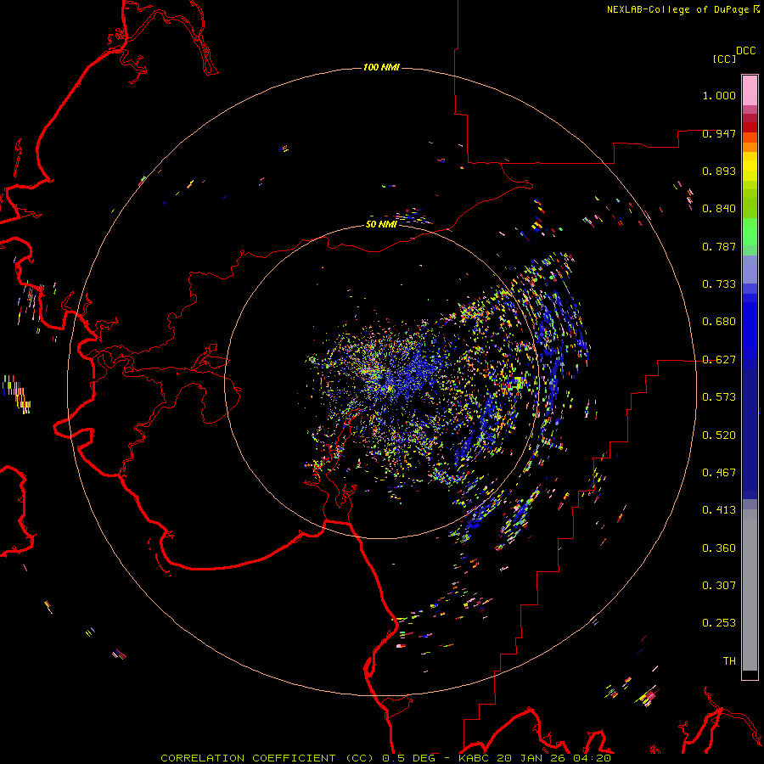This screenshot has height=764, width=764.
Task: Click the DCC label above the color scale
Action: 745,51
